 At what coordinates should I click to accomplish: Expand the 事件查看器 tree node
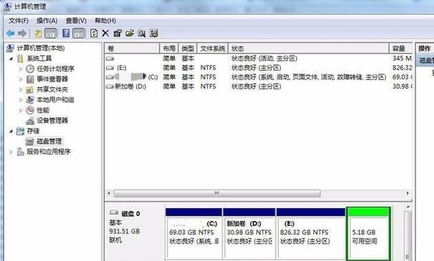coord(21,79)
